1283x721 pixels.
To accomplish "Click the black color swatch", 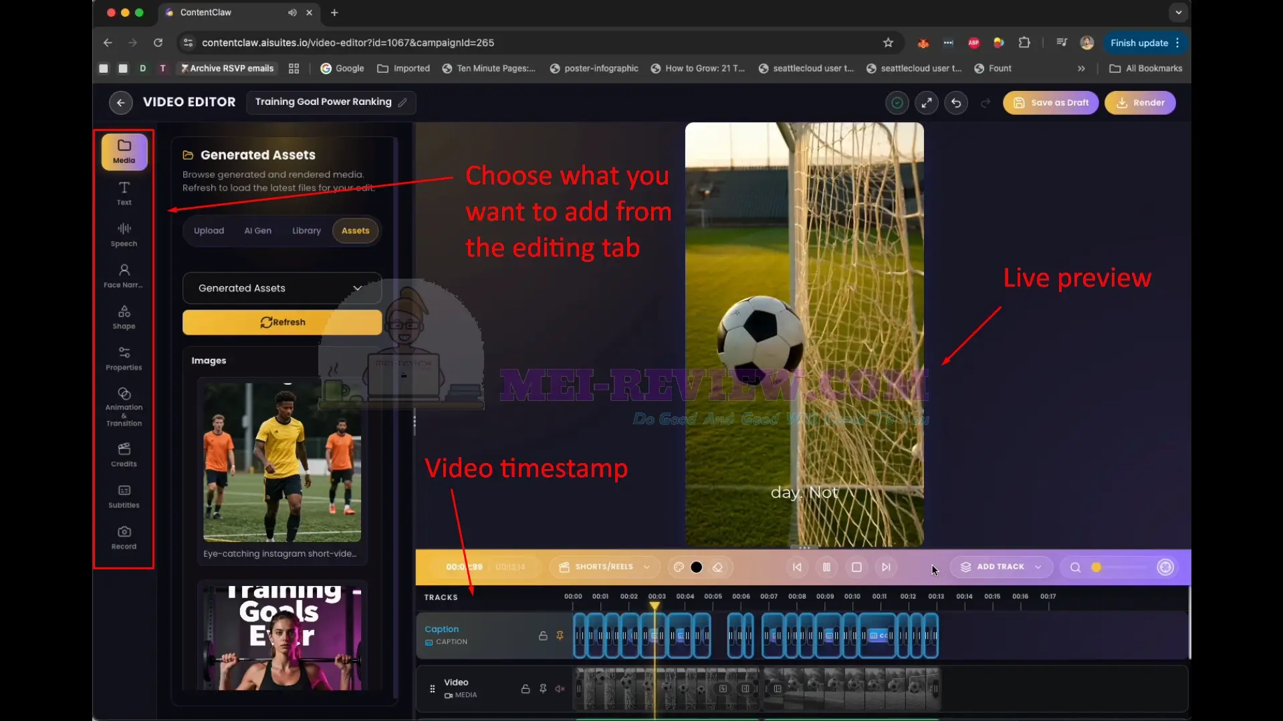I will (x=697, y=567).
